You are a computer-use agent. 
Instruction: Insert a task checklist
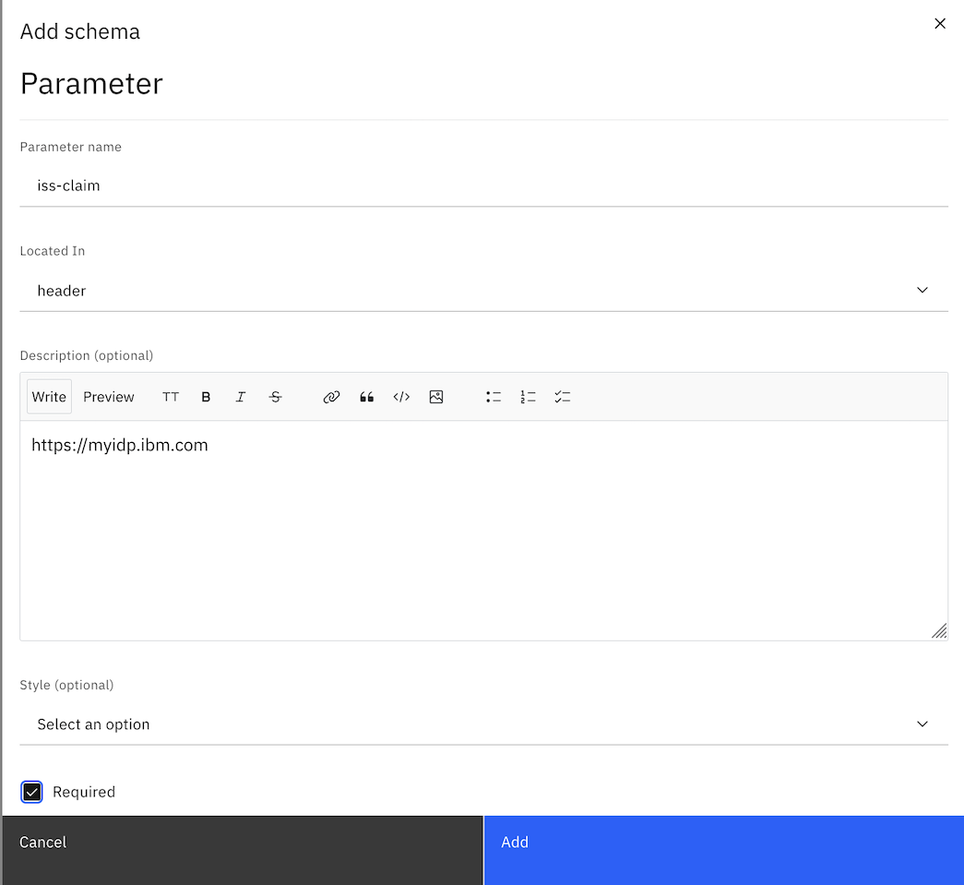pyautogui.click(x=563, y=397)
